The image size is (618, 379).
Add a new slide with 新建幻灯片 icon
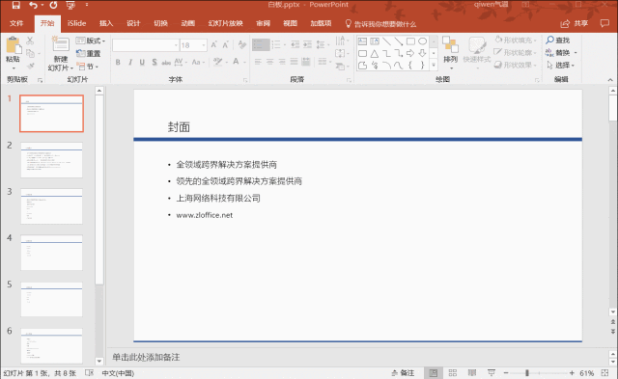click(61, 53)
